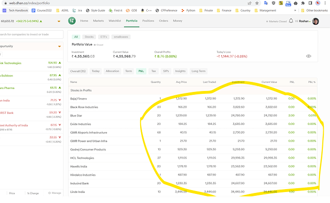Image resolution: width=330 pixels, height=203 pixels.
Task: Click Manage watchlist button
Action: click(55, 193)
